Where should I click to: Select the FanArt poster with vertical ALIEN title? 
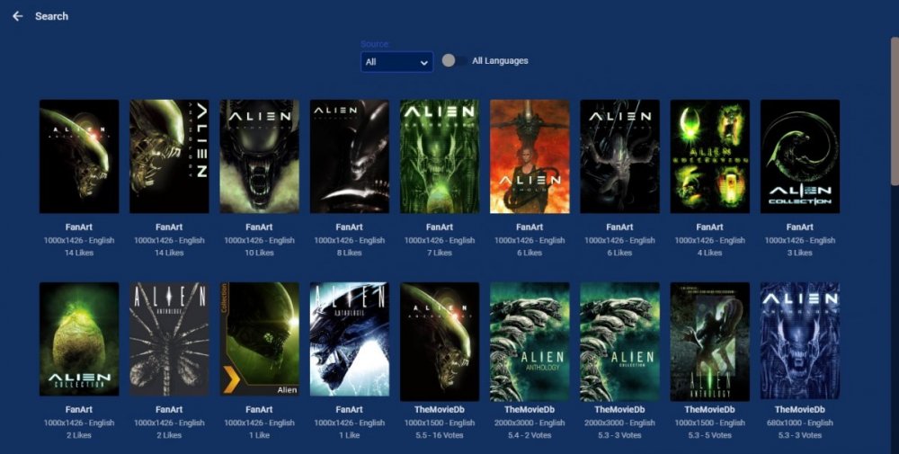169,156
